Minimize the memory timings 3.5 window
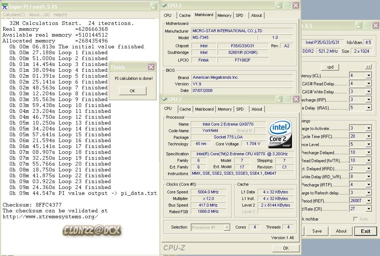Image resolution: width=380 pixels, height=256 pixels. tap(359, 26)
